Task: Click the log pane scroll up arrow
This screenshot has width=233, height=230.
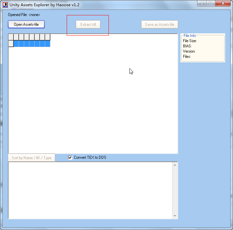Action: (x=175, y=165)
